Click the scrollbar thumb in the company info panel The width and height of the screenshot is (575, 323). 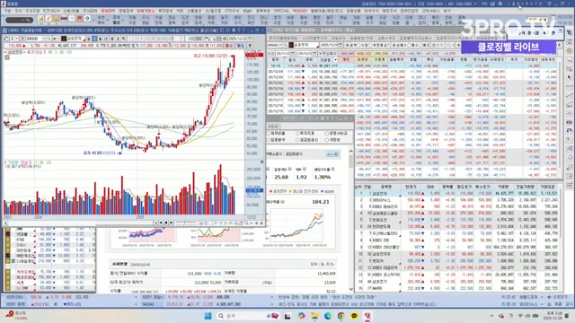point(351,161)
